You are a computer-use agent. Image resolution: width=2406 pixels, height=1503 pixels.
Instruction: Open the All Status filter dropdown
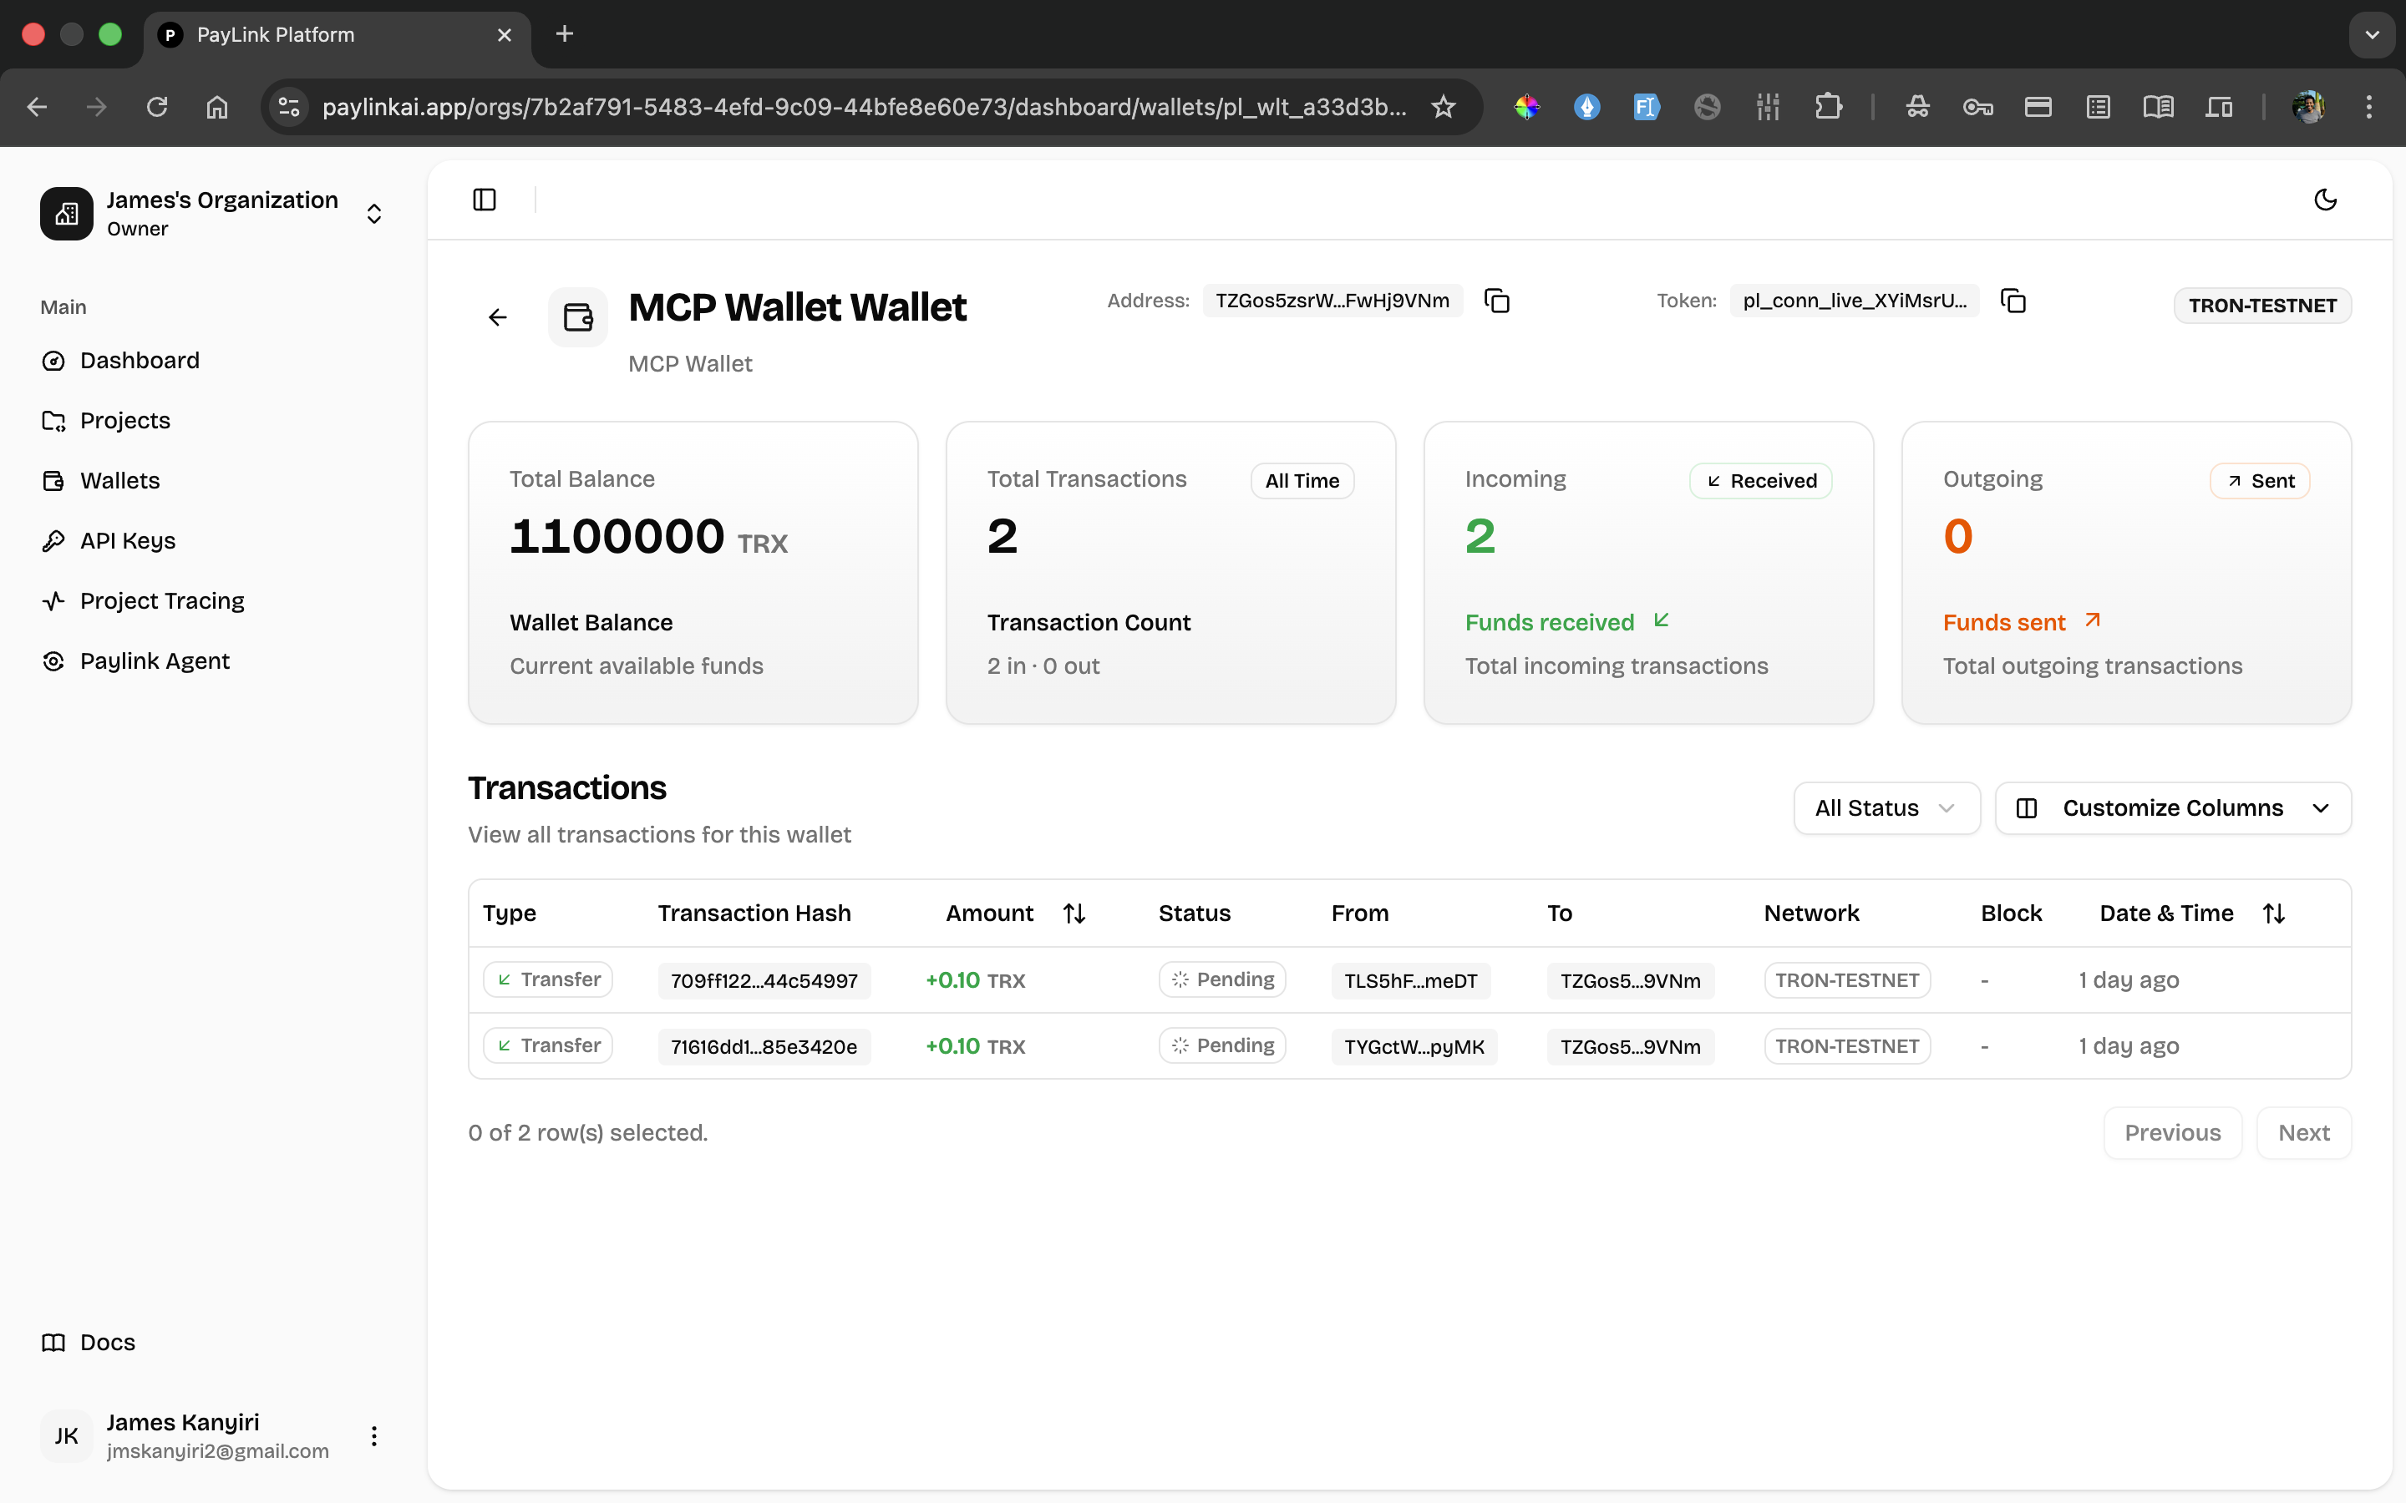click(x=1885, y=807)
